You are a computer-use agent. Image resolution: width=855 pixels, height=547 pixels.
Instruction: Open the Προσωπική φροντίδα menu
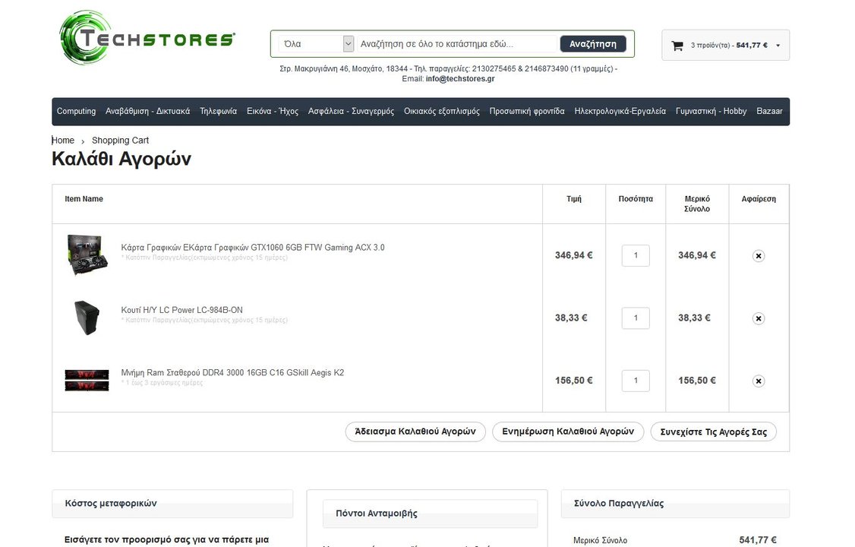coord(527,111)
